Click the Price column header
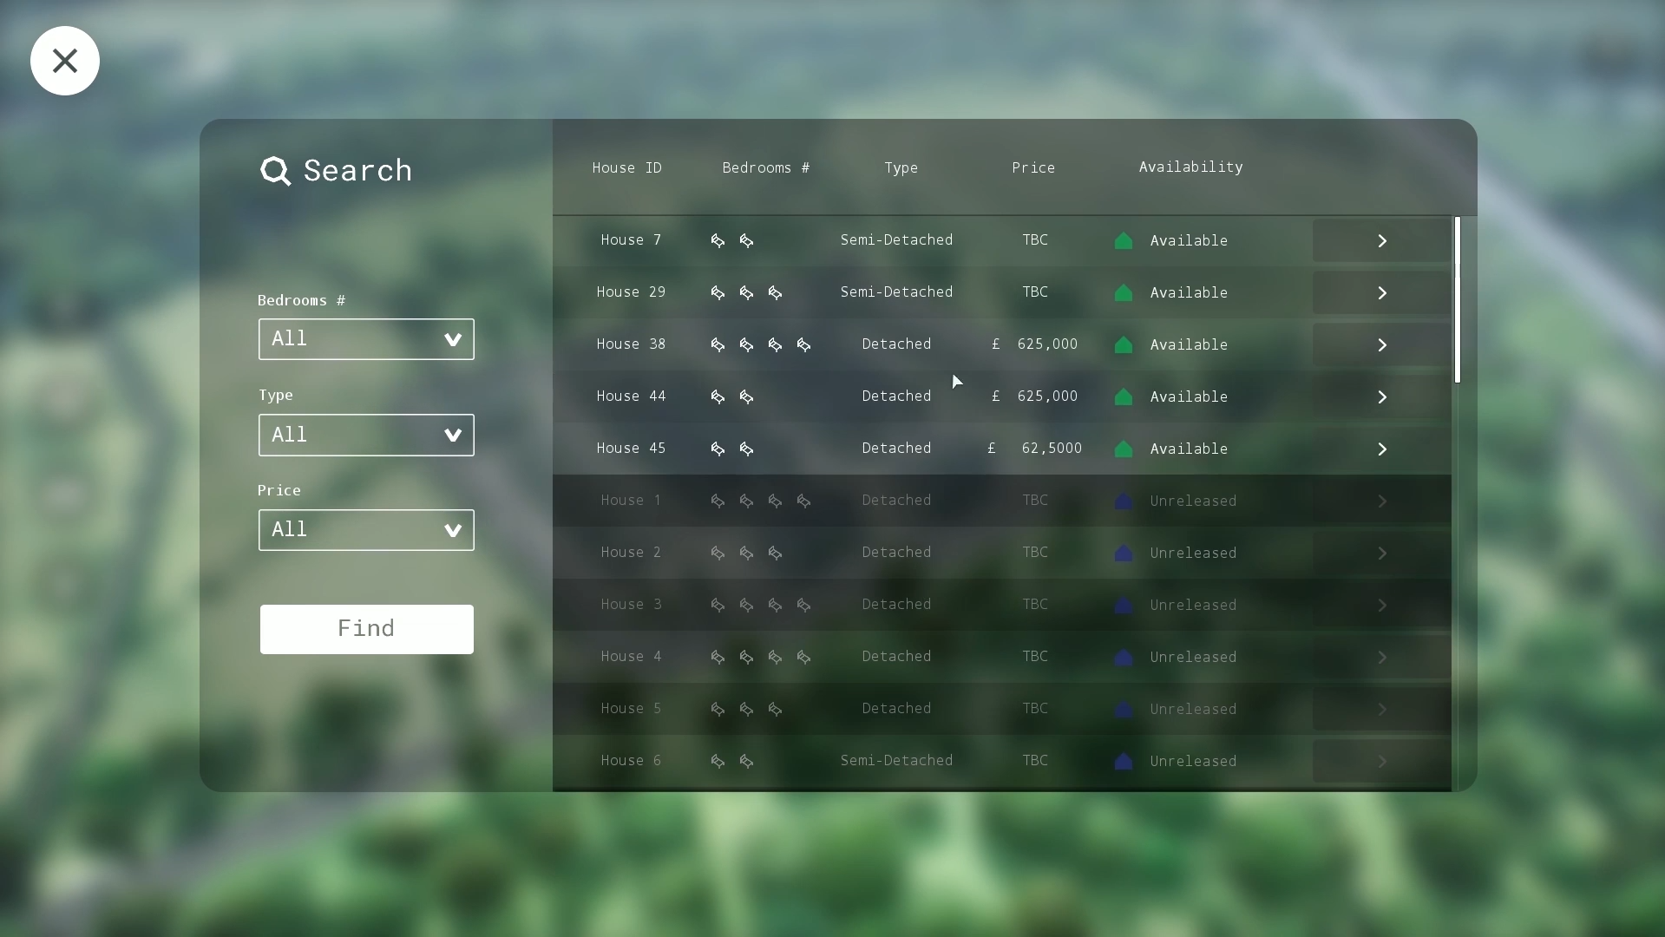Screen dimensions: 1665x937 (x=1032, y=168)
